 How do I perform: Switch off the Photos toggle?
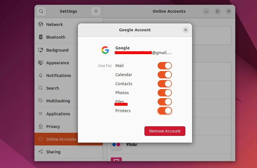pyautogui.click(x=164, y=93)
